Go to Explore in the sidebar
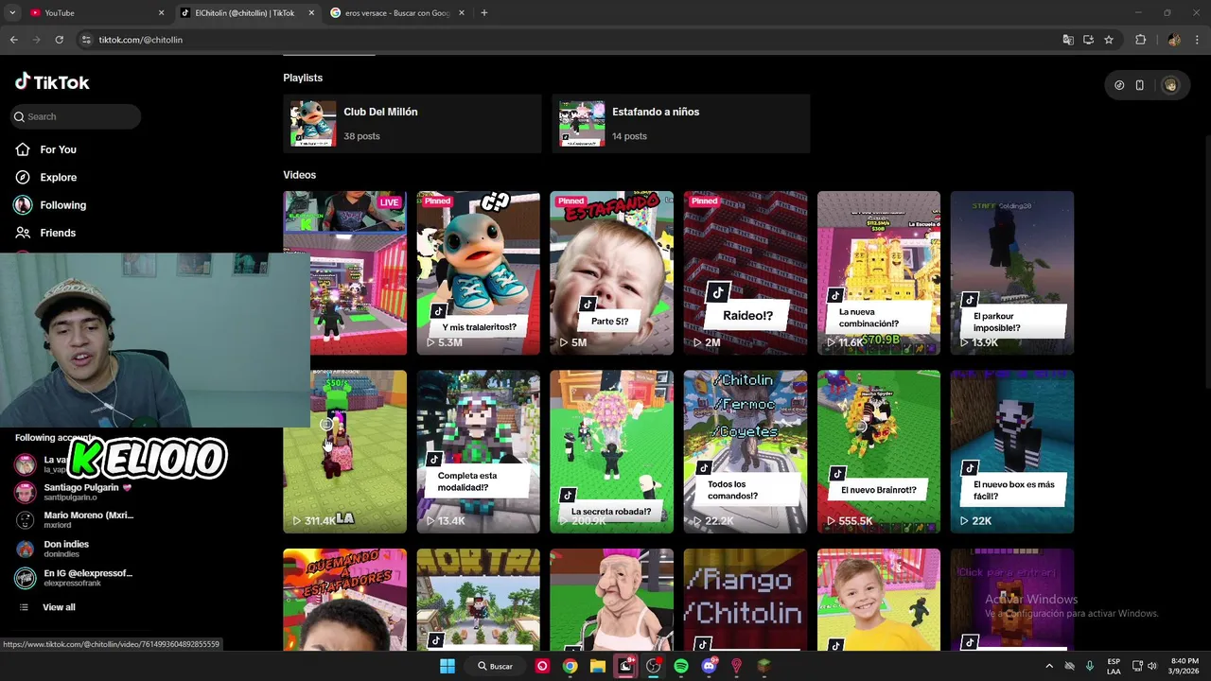 pyautogui.click(x=58, y=177)
